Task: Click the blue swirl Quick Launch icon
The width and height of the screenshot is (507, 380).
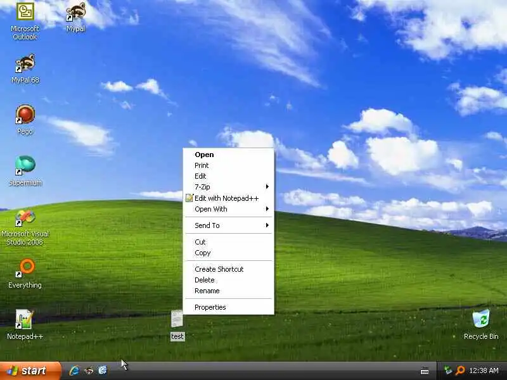Action: point(103,370)
